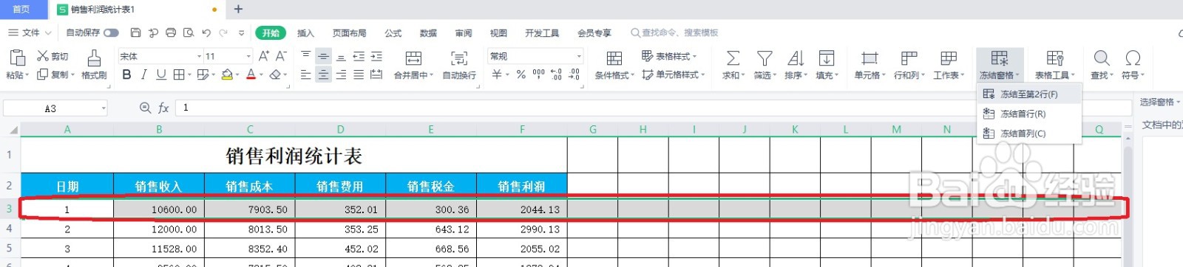Open the 文件 file menu
This screenshot has width=1183, height=267.
pos(30,32)
